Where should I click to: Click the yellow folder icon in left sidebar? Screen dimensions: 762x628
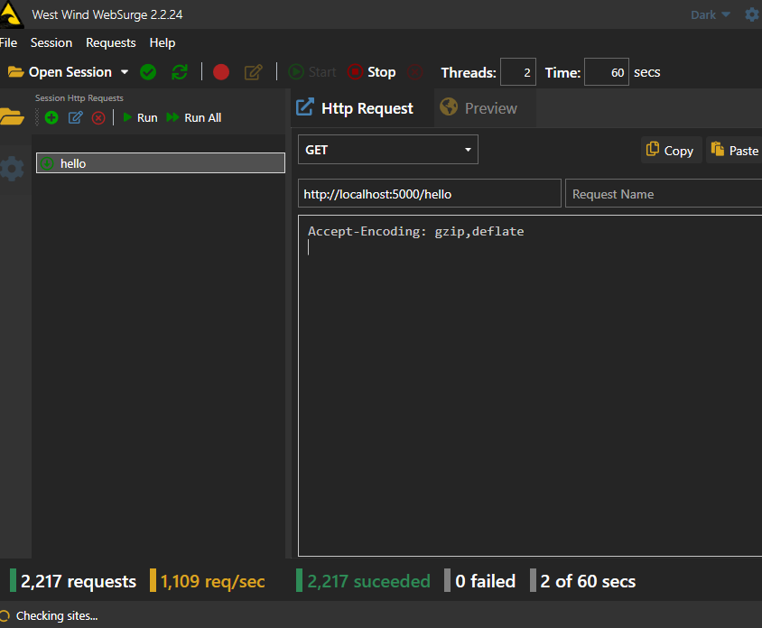(12, 116)
